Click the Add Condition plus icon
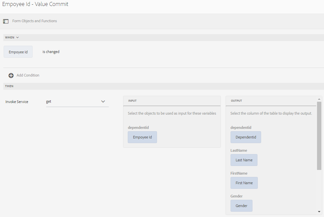 (x=11, y=76)
